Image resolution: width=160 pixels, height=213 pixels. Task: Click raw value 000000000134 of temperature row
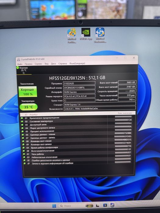point(123,120)
